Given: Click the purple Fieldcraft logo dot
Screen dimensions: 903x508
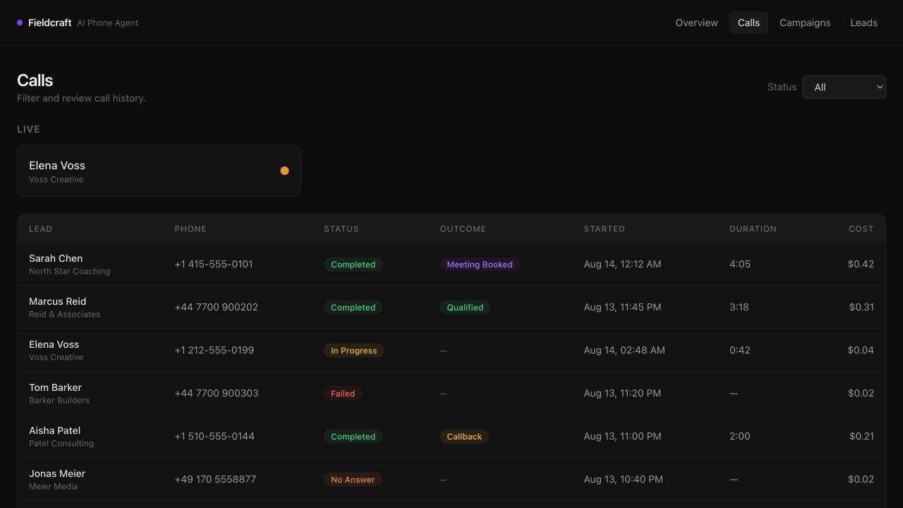Looking at the screenshot, I should (20, 23).
